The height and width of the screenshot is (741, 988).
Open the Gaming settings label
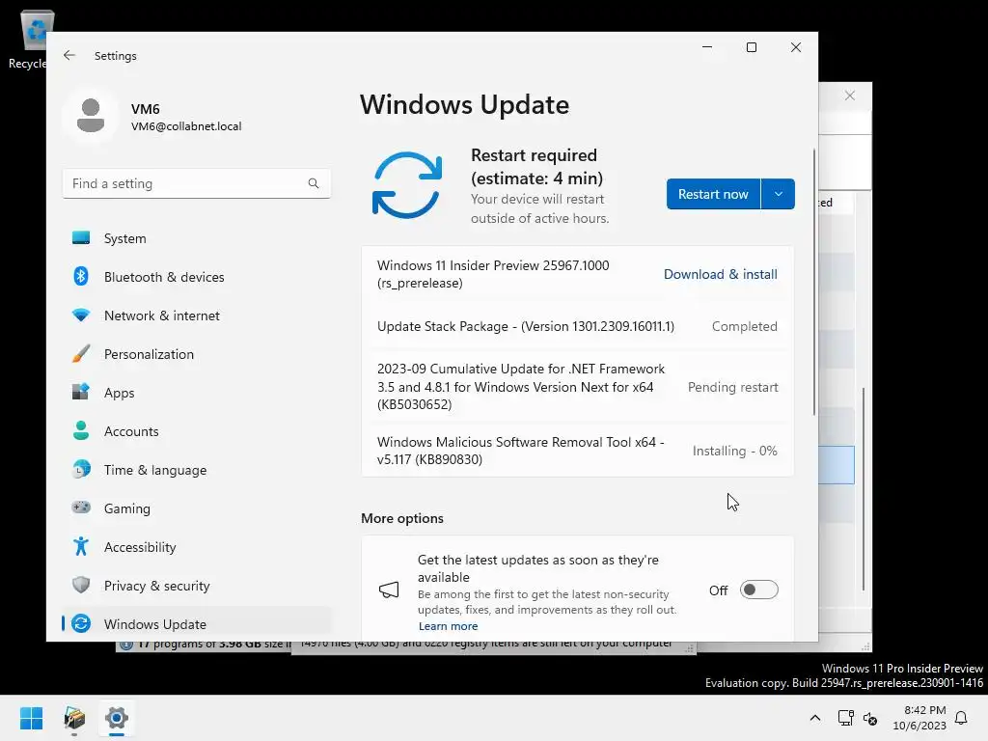point(126,508)
